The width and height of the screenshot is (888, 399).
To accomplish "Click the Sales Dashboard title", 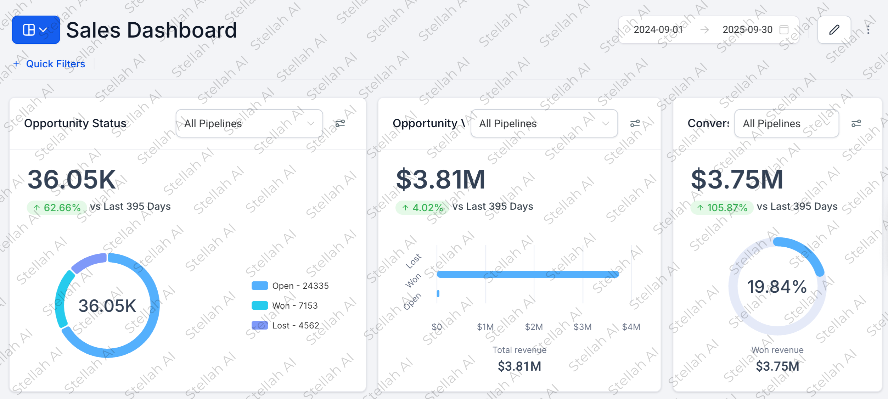I will tap(152, 30).
